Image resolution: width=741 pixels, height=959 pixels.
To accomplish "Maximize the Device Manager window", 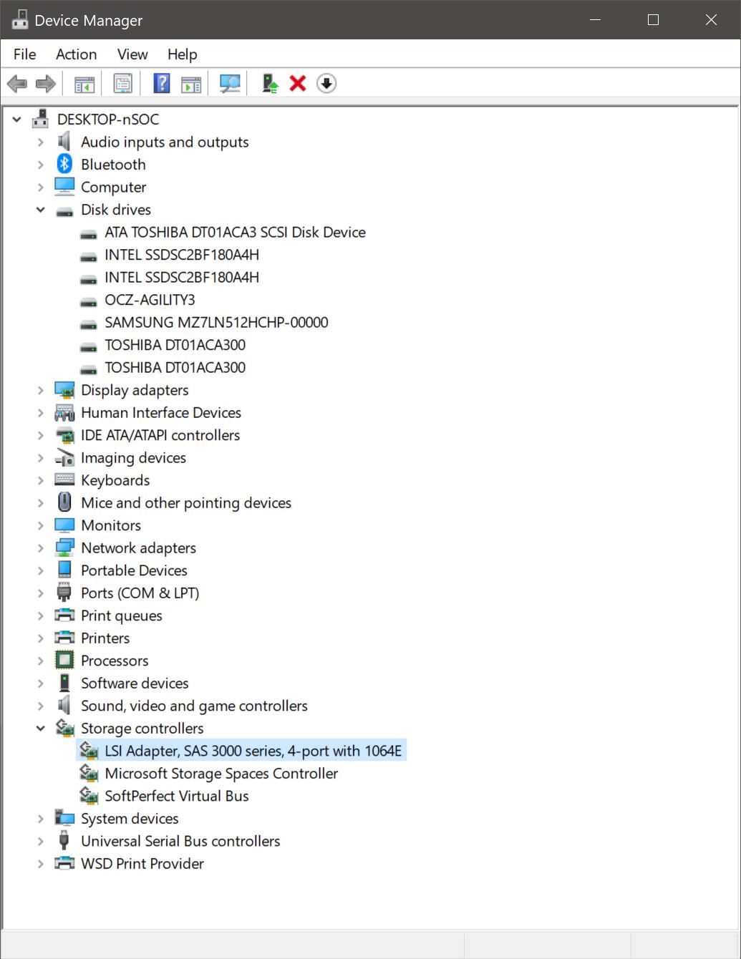I will pos(653,20).
